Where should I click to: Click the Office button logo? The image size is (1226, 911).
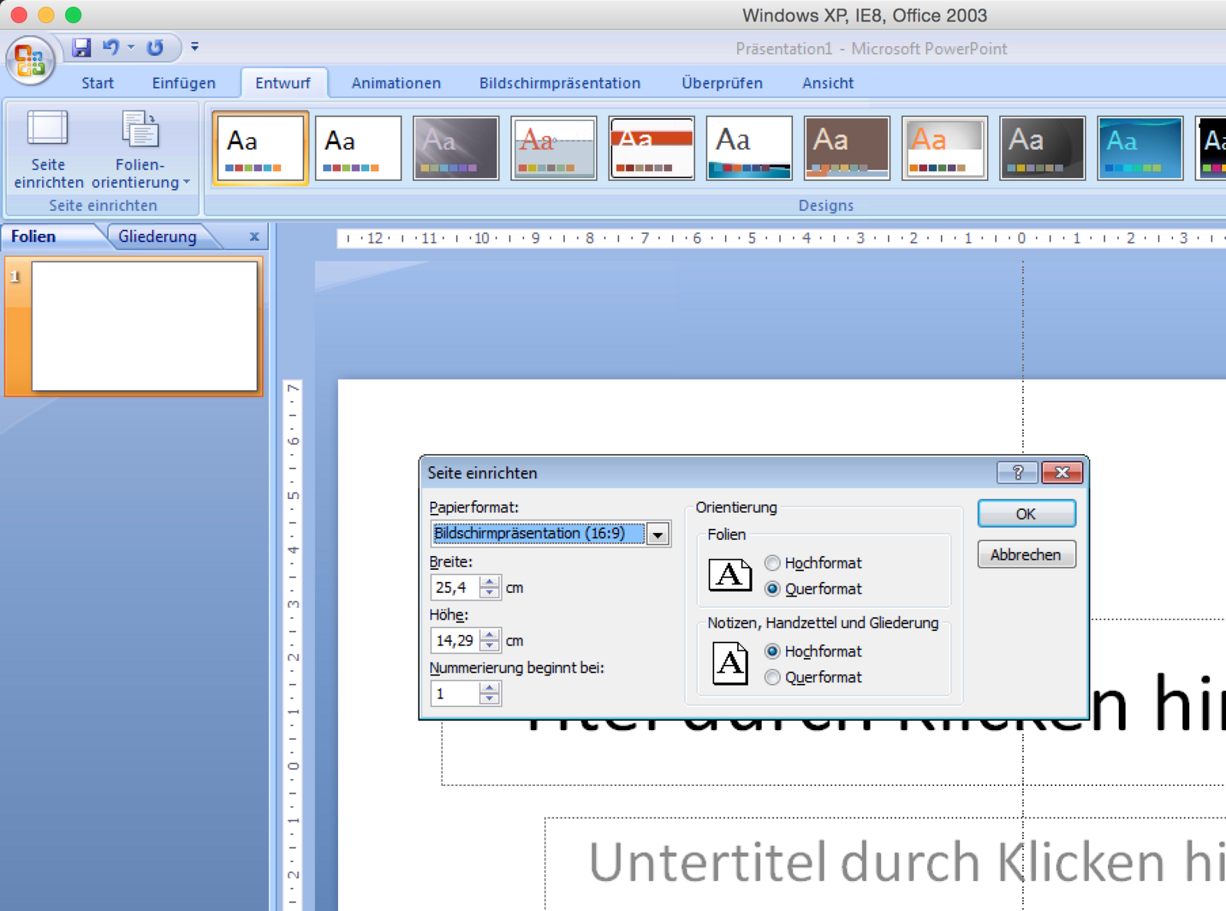(x=30, y=60)
